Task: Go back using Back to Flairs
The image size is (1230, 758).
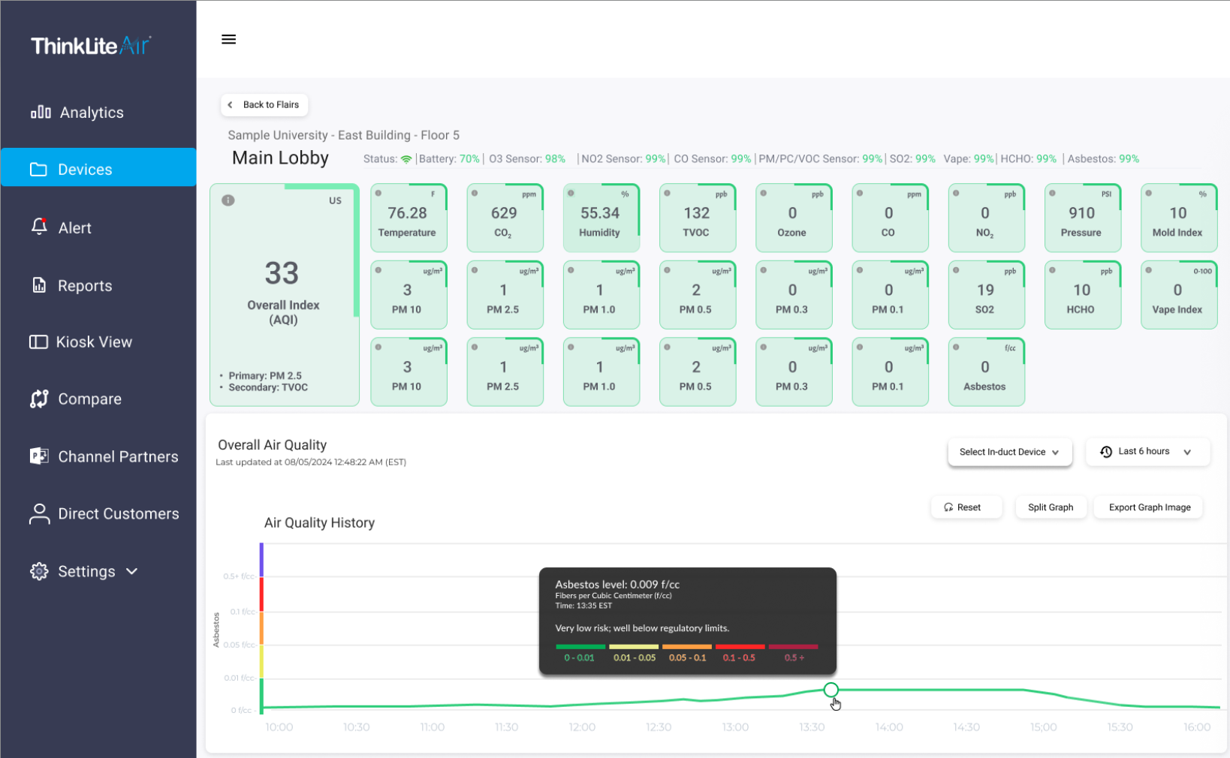Action: click(264, 105)
